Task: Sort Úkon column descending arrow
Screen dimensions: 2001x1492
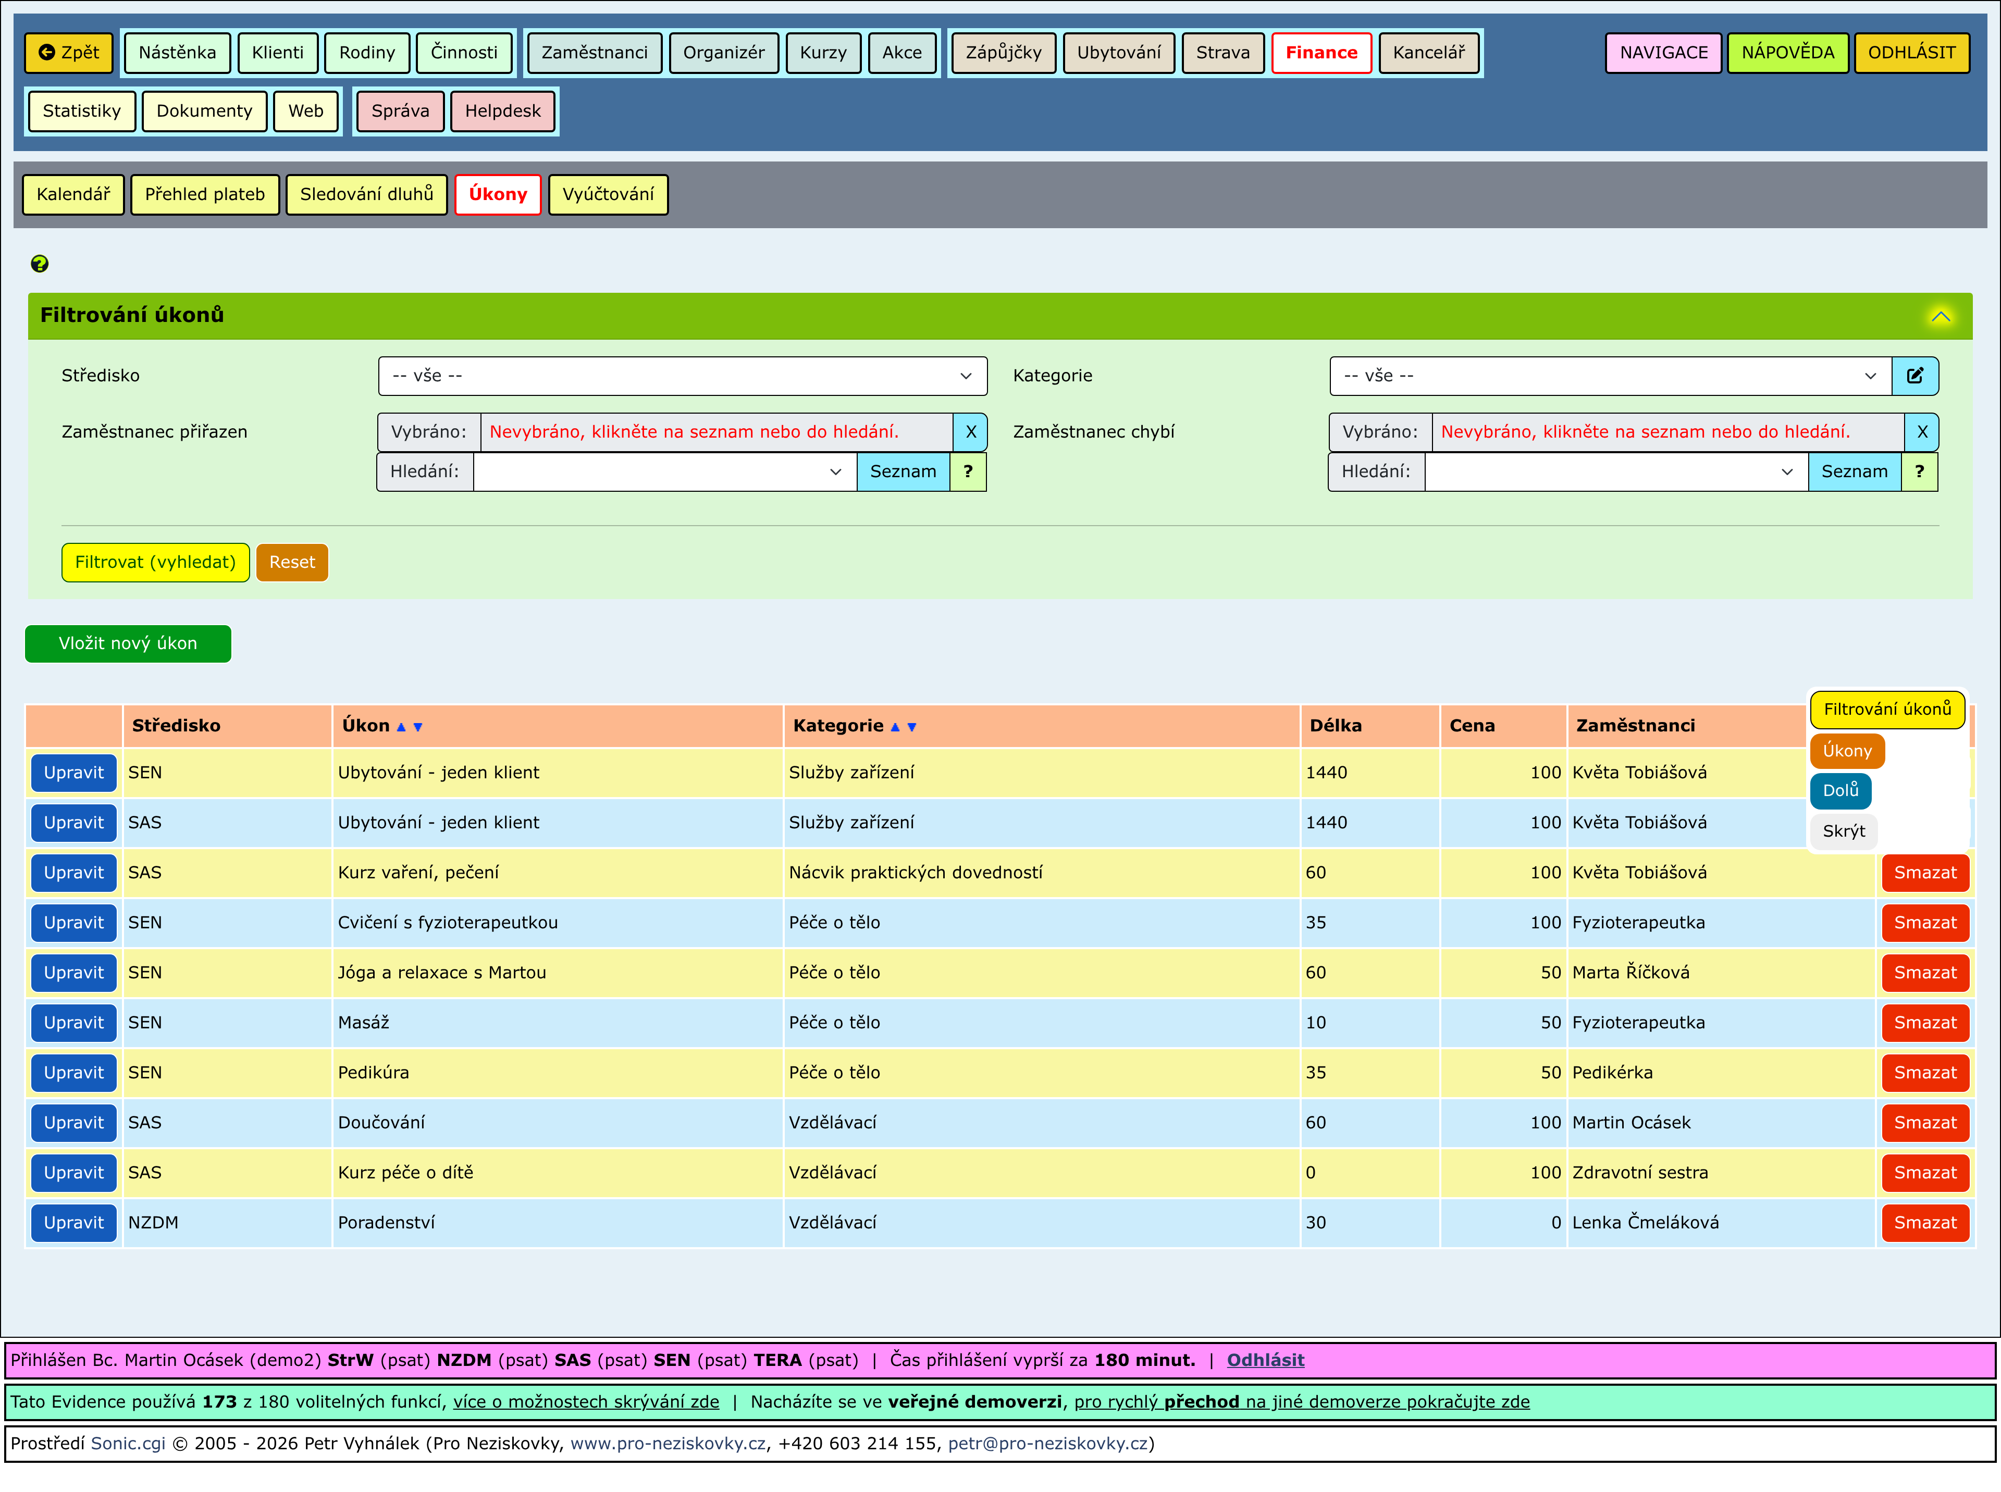Action: (x=417, y=727)
